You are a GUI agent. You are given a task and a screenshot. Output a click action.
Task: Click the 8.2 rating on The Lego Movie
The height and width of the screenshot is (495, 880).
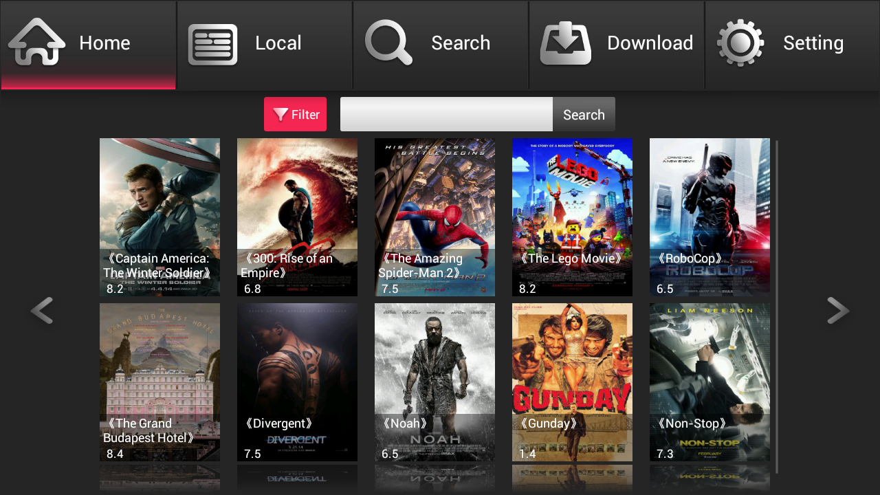pos(527,289)
